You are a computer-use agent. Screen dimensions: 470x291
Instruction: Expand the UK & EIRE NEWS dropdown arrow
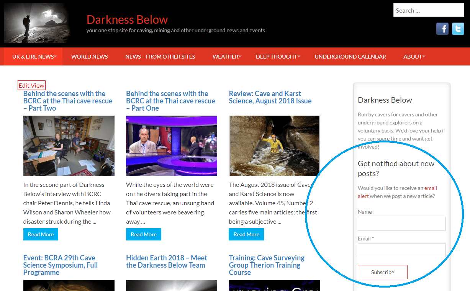point(55,57)
